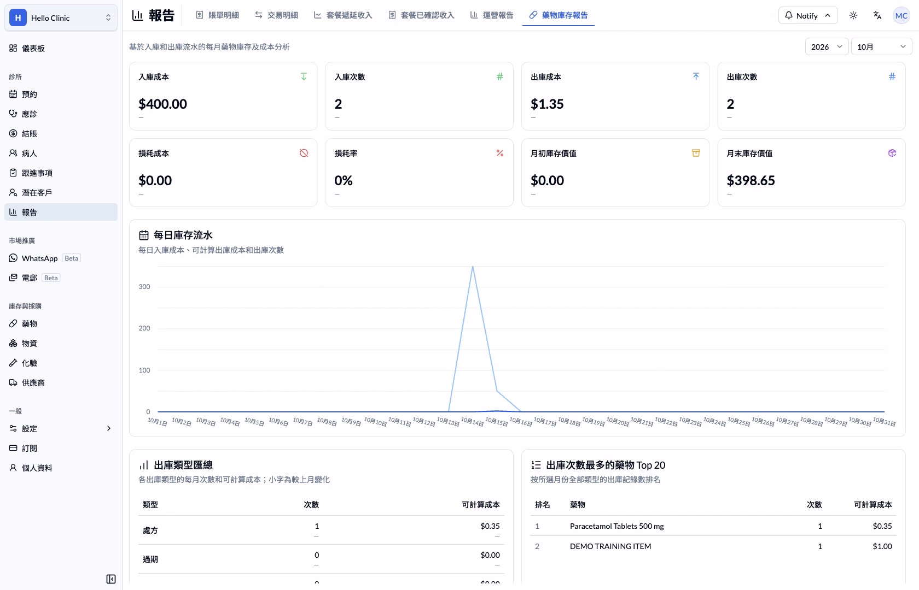
Task: Collapse the sidebar panel
Action: tap(111, 579)
